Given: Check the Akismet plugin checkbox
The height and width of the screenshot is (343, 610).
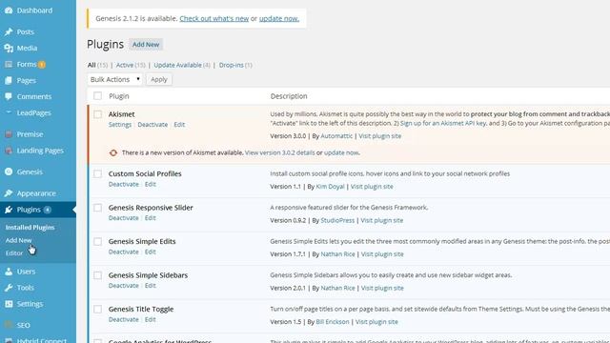Looking at the screenshot, I should [x=97, y=114].
